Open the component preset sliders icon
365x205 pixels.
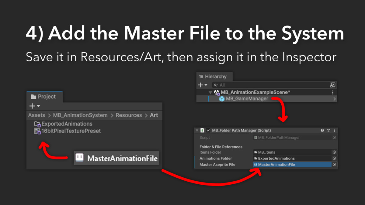(x=328, y=130)
